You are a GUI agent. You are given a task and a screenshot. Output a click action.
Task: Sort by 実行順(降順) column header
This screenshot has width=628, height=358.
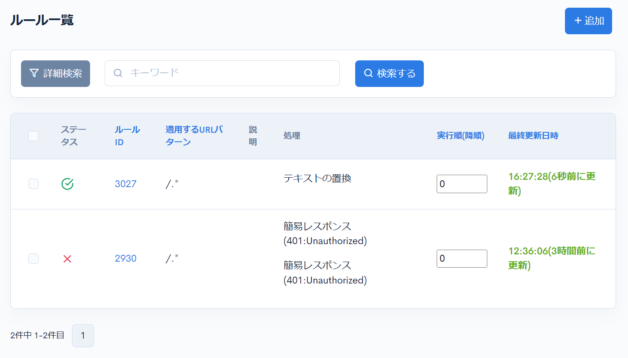point(461,136)
